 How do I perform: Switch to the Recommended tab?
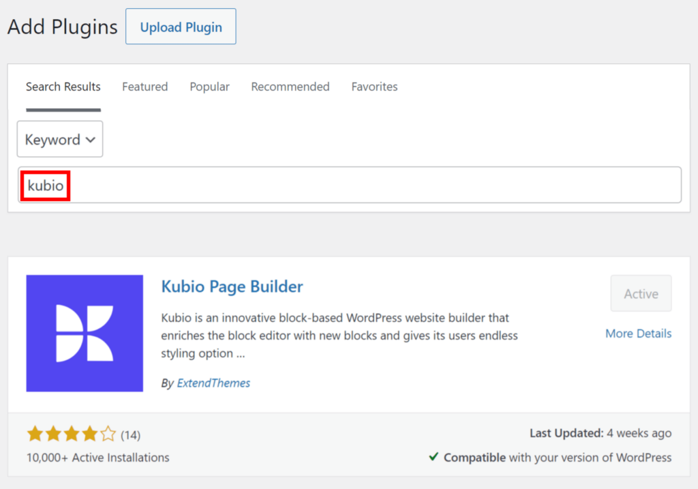pyautogui.click(x=290, y=87)
